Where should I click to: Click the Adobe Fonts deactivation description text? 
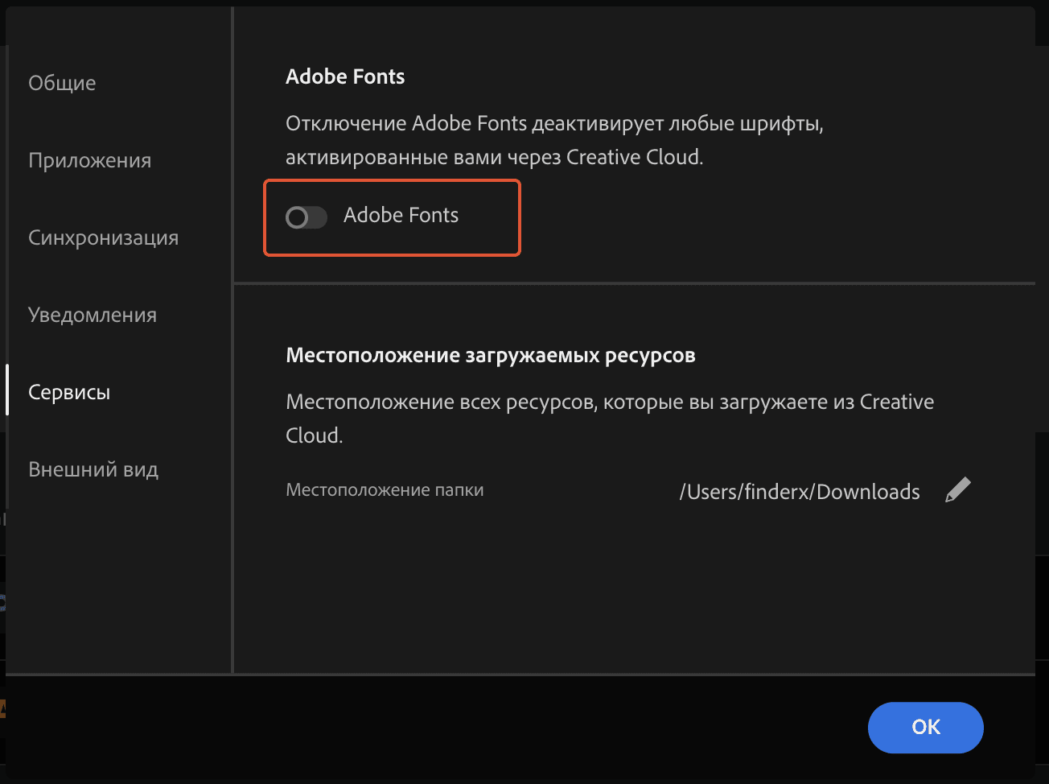tap(554, 140)
